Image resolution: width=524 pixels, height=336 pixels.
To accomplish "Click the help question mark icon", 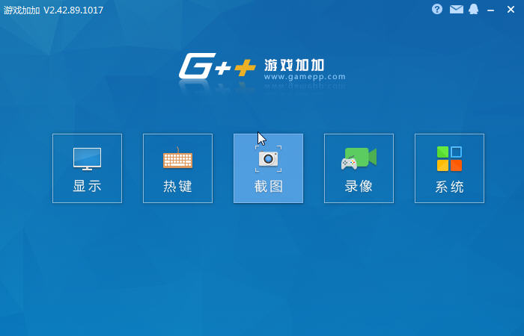I will [437, 9].
